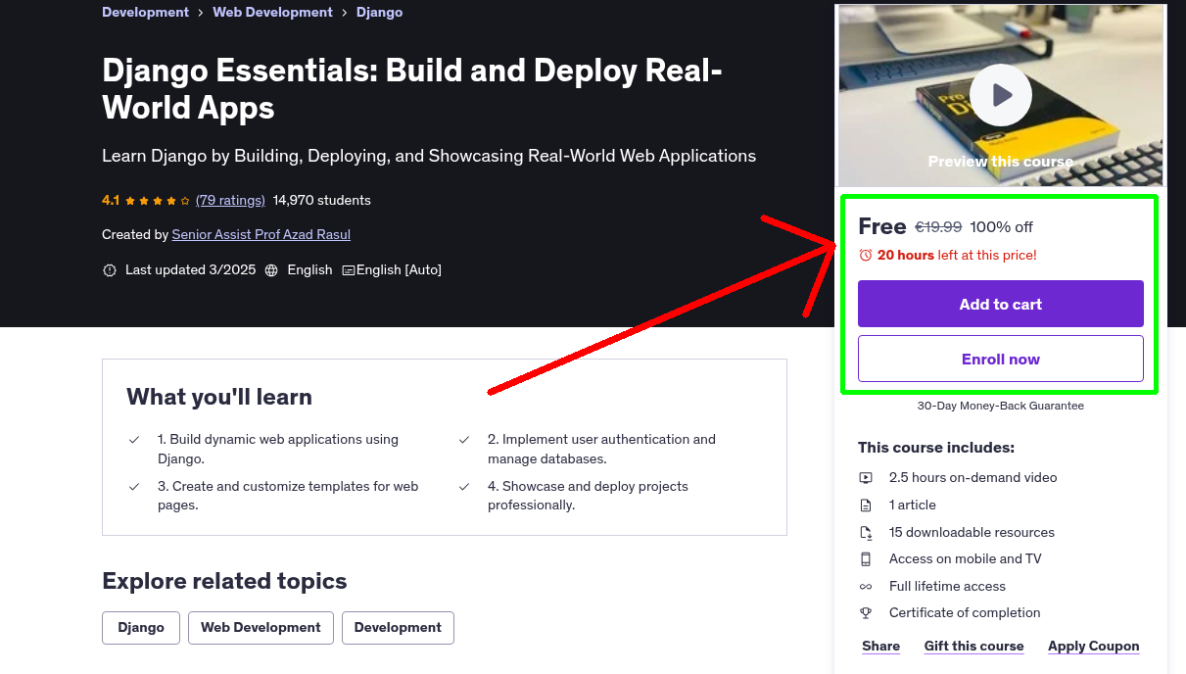1186x674 pixels.
Task: Click the 14,970 students text
Action: [x=322, y=201]
